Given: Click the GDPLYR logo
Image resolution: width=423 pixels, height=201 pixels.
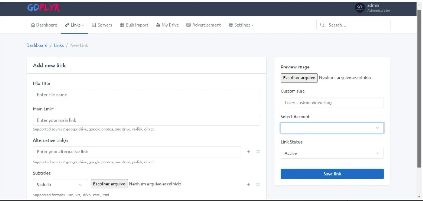Looking at the screenshot, I should (x=44, y=8).
